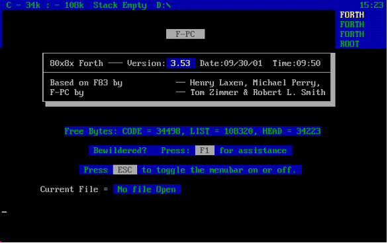The width and height of the screenshot is (388, 243).
Task: Click the Bewildered? help prompt text
Action: (120, 151)
